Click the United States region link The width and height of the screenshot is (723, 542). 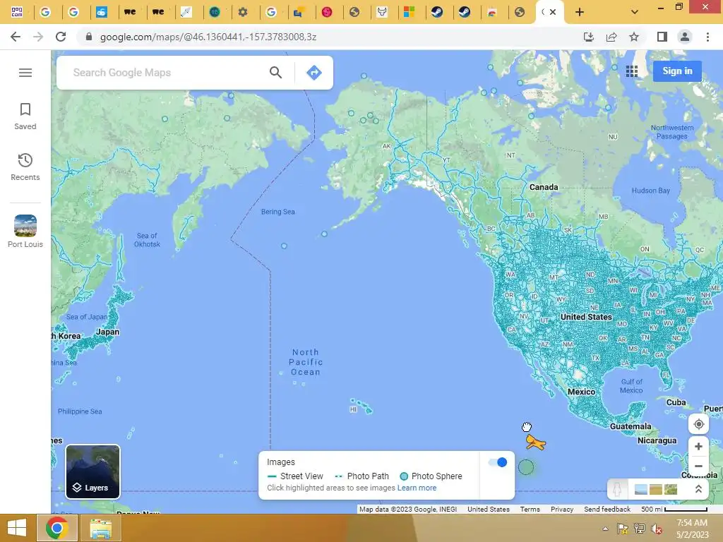click(x=489, y=510)
